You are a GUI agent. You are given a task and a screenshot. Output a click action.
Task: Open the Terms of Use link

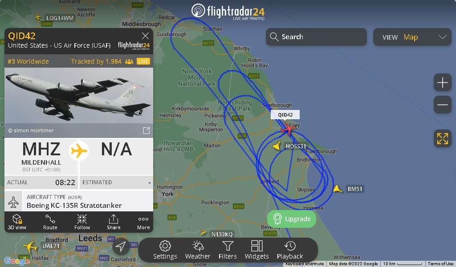click(x=440, y=264)
